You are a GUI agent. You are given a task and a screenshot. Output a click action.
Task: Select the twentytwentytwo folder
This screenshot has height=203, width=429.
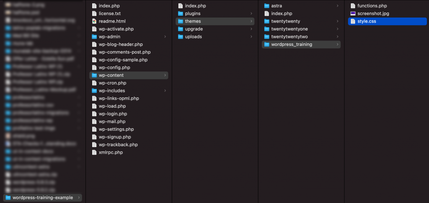point(301,37)
